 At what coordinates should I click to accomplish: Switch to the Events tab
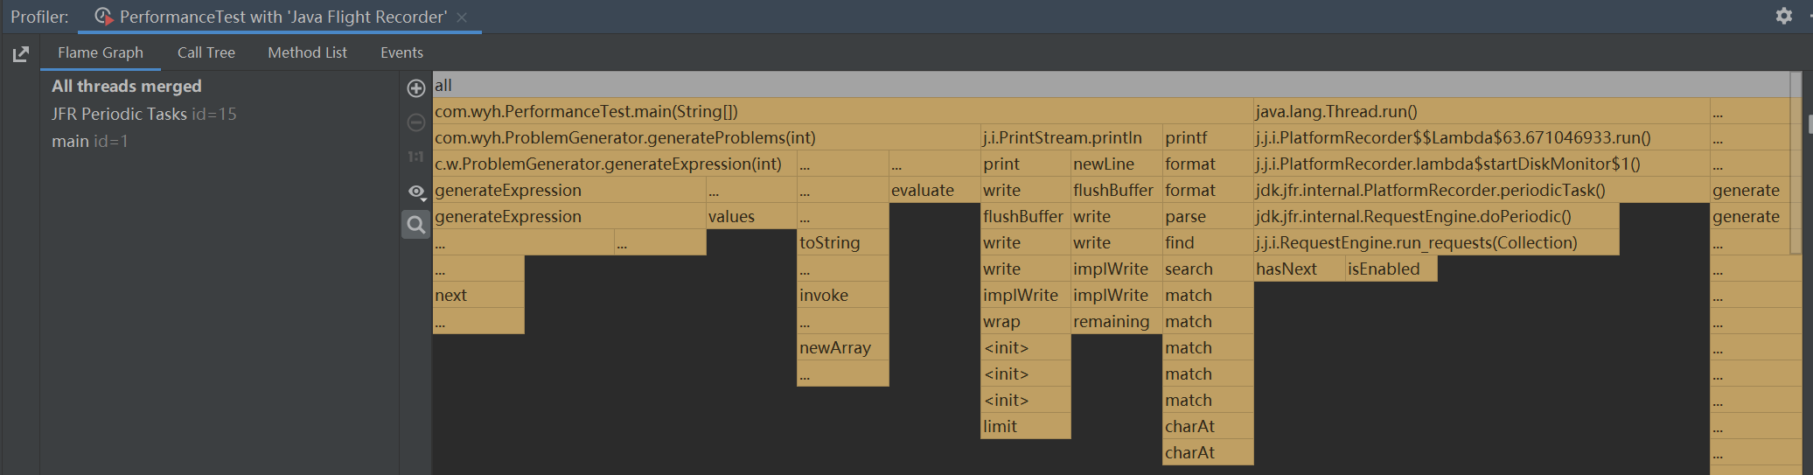(x=401, y=52)
